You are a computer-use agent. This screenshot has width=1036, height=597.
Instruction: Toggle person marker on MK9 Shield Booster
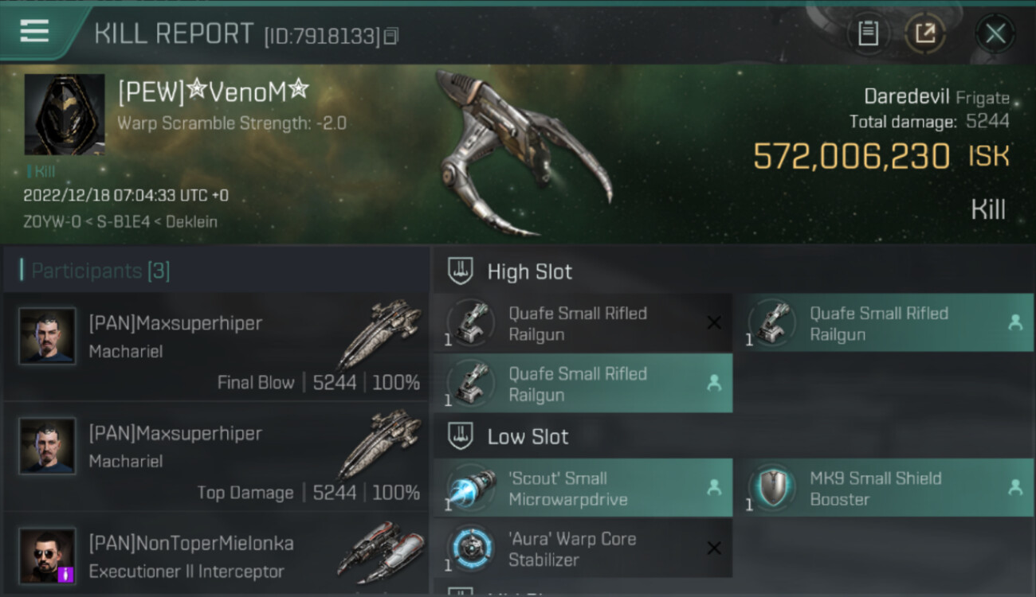pos(1014,488)
